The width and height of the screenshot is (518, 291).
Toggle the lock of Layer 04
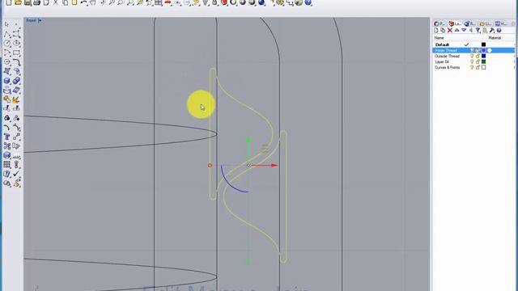[x=478, y=61]
